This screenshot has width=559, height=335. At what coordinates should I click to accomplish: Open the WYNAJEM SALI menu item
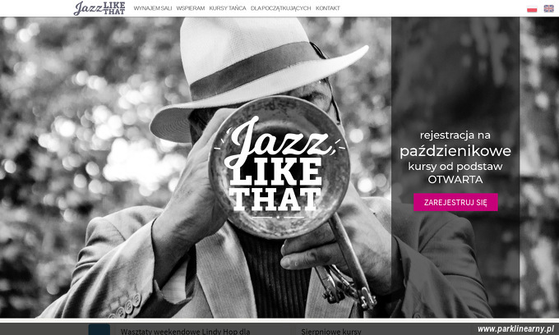pyautogui.click(x=153, y=8)
